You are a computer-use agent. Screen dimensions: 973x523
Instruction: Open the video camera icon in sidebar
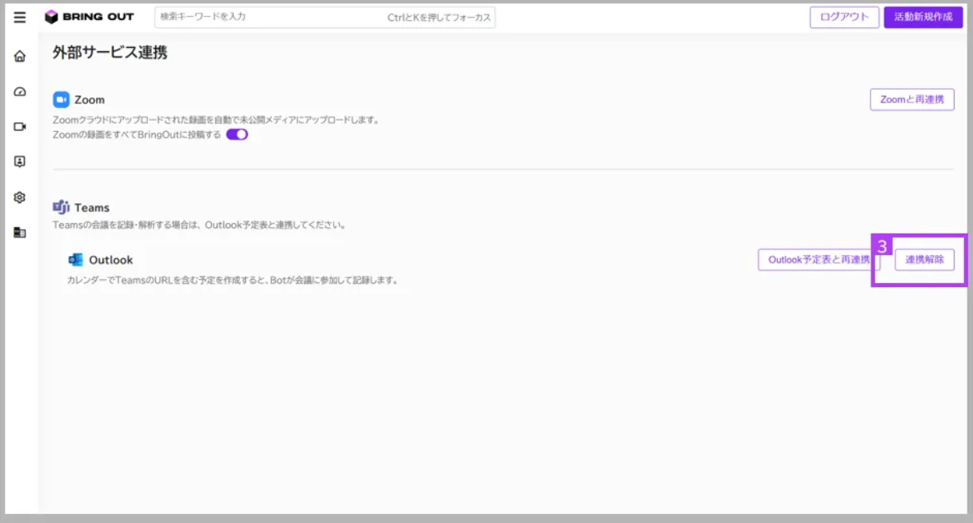coord(20,126)
